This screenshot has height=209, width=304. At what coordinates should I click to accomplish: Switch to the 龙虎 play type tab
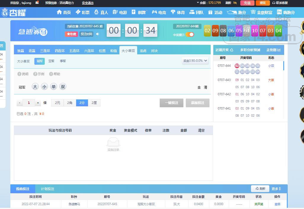(143, 51)
